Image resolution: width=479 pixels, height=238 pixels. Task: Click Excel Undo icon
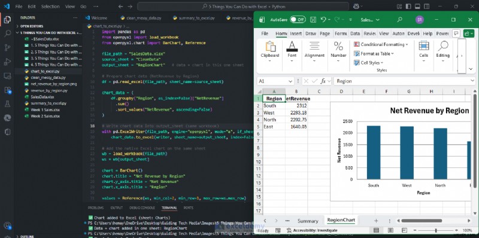point(323,20)
